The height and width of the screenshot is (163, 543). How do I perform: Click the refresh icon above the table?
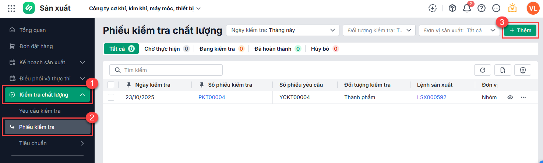coord(482,70)
